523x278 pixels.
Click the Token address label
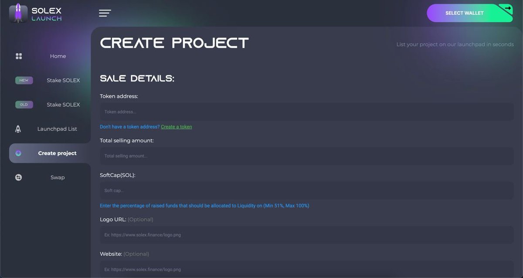[x=119, y=96]
